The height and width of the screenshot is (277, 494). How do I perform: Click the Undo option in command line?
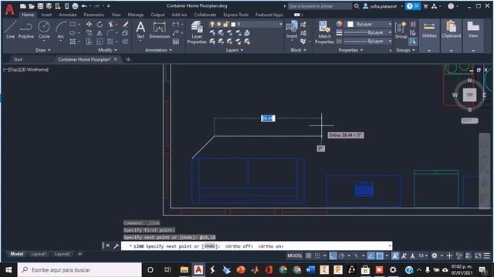[209, 246]
